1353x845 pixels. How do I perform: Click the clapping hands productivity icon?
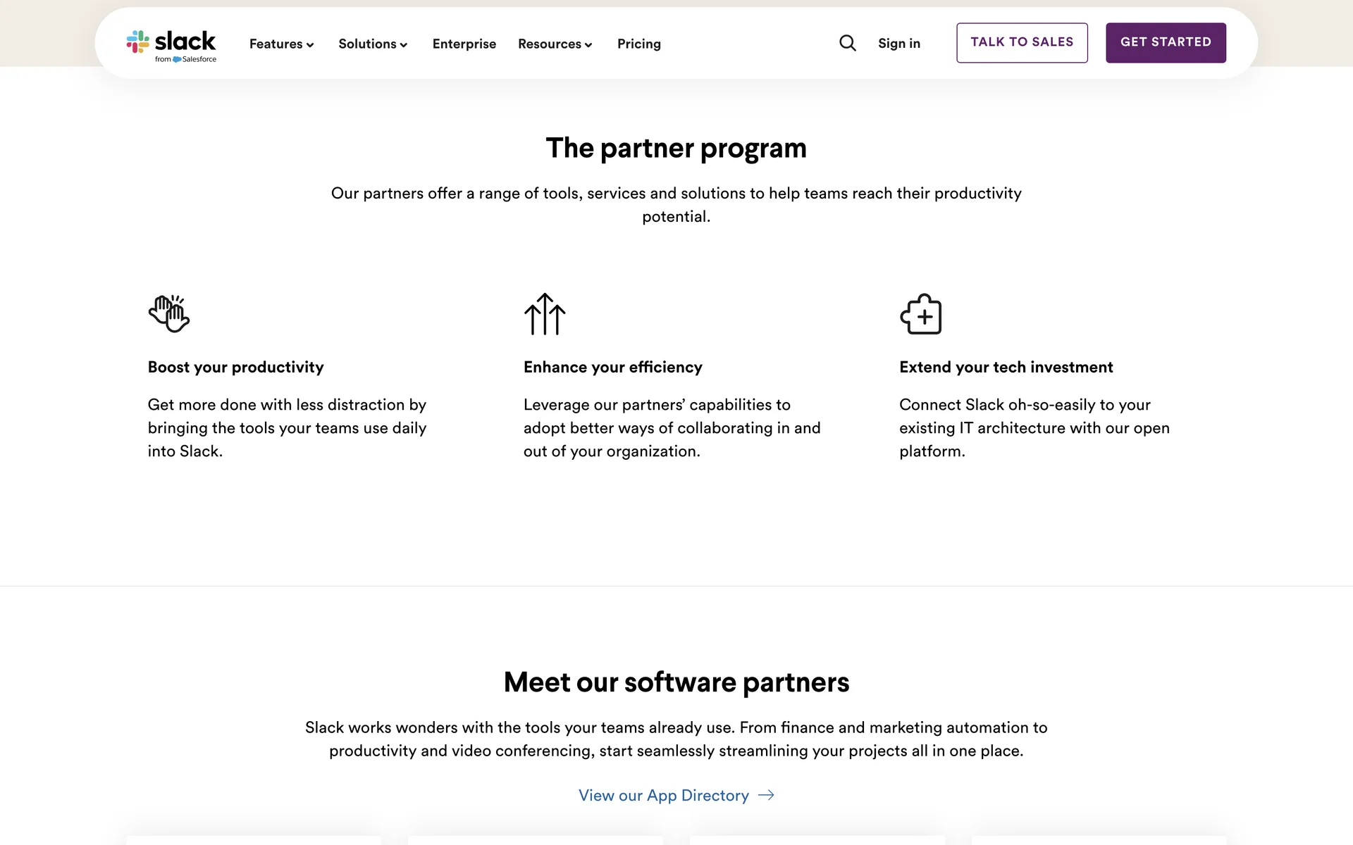point(169,314)
